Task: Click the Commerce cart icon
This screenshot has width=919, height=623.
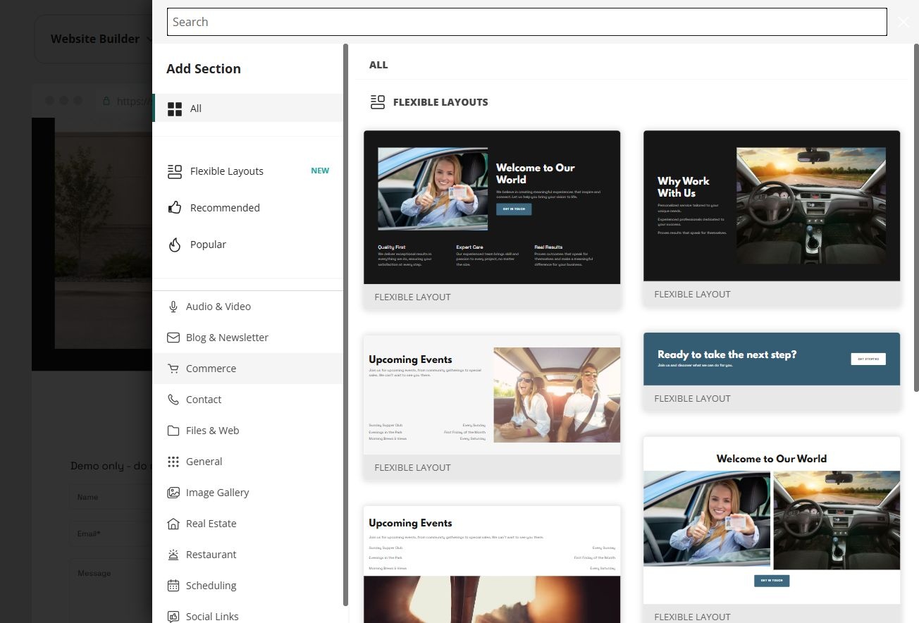Action: tap(173, 369)
